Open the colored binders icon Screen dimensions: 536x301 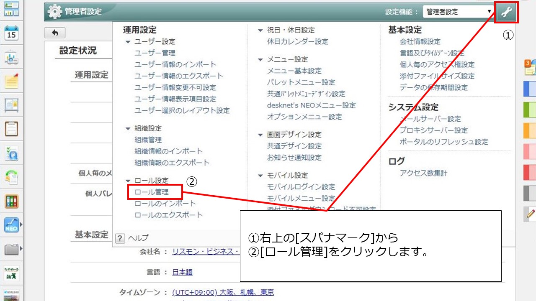click(x=11, y=201)
